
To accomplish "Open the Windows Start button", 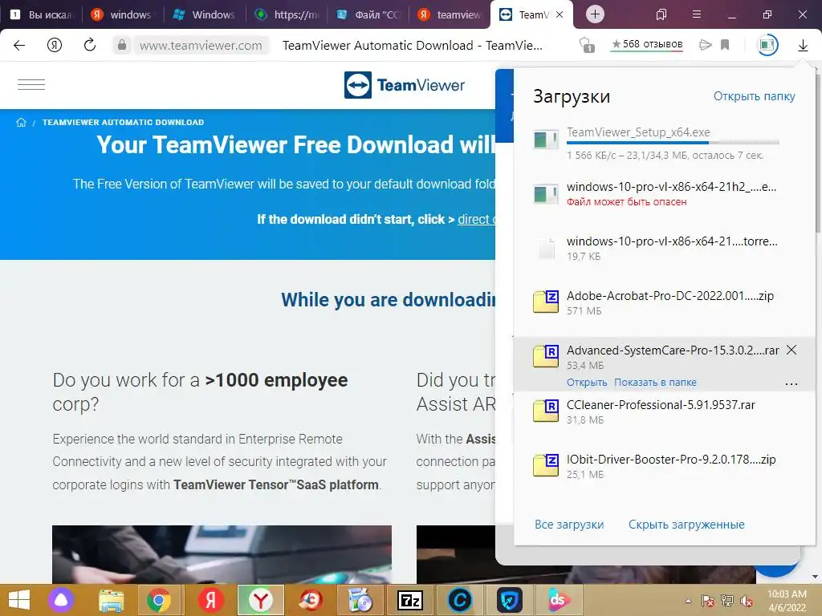I will point(19,600).
